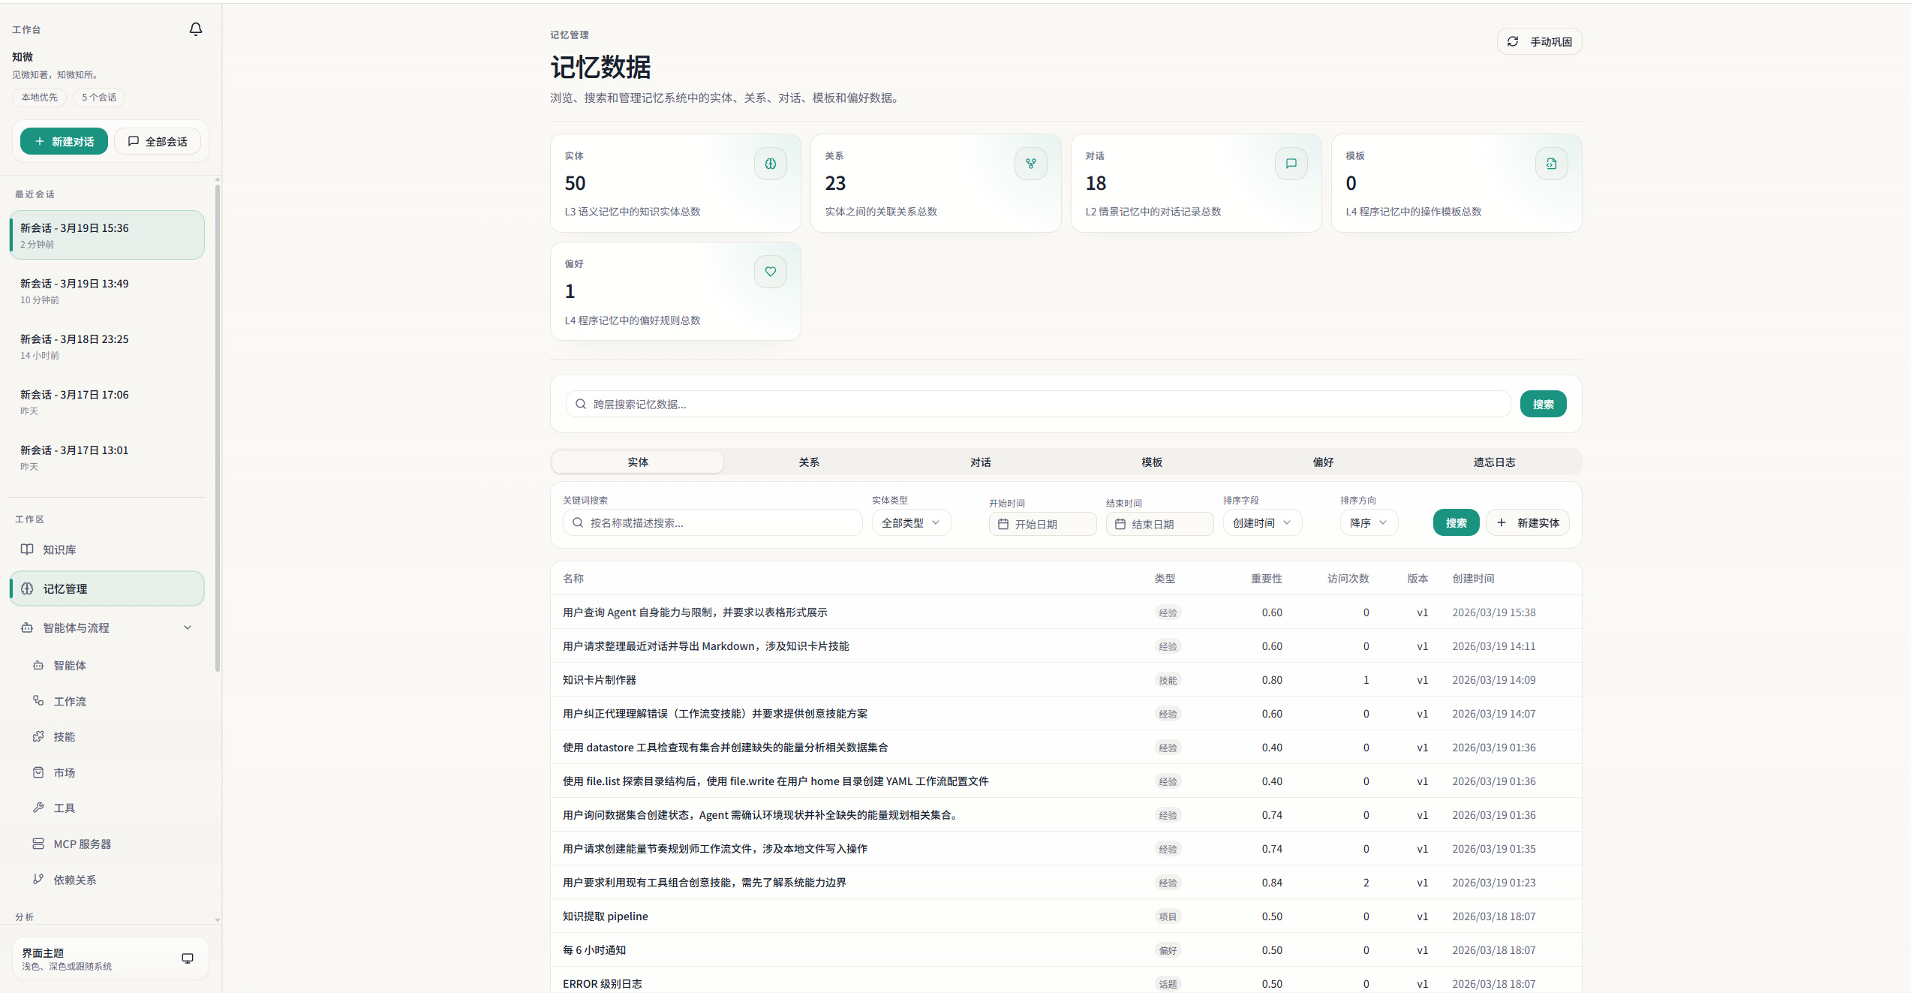Click the template file icon on 模板 card
1912x993 pixels.
1551,164
